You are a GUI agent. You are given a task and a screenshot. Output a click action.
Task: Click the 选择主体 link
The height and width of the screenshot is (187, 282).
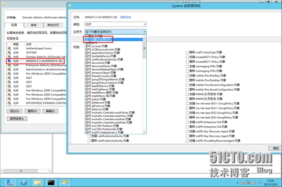[125, 17]
